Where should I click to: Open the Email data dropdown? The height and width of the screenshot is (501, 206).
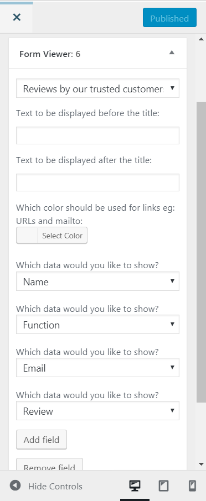click(x=97, y=368)
